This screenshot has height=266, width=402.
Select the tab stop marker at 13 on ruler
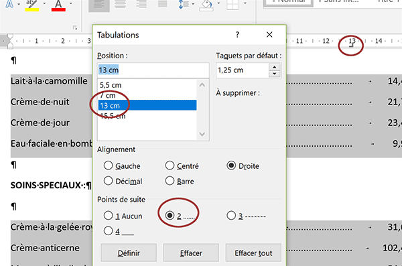pyautogui.click(x=352, y=46)
